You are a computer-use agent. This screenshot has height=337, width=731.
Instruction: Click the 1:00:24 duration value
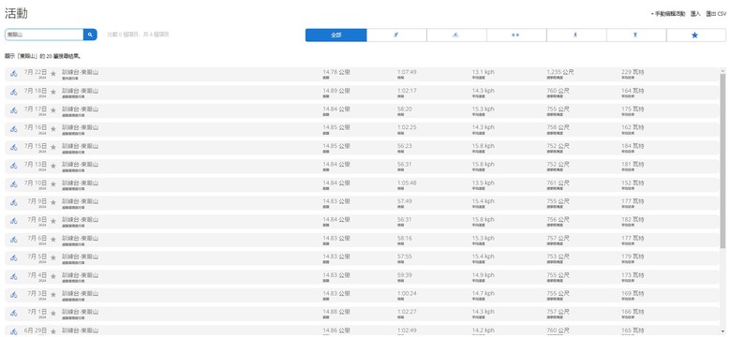click(x=407, y=293)
